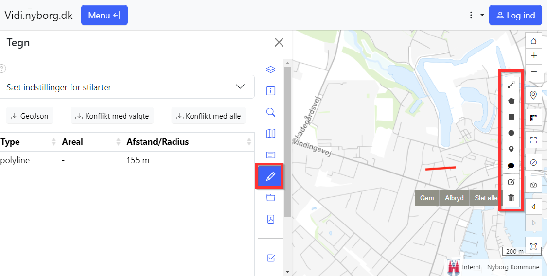Click the Menu button

104,16
